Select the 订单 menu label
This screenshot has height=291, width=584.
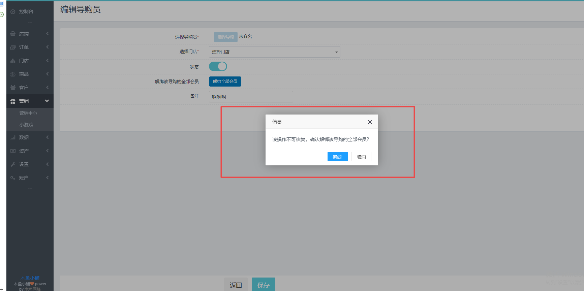pos(24,47)
